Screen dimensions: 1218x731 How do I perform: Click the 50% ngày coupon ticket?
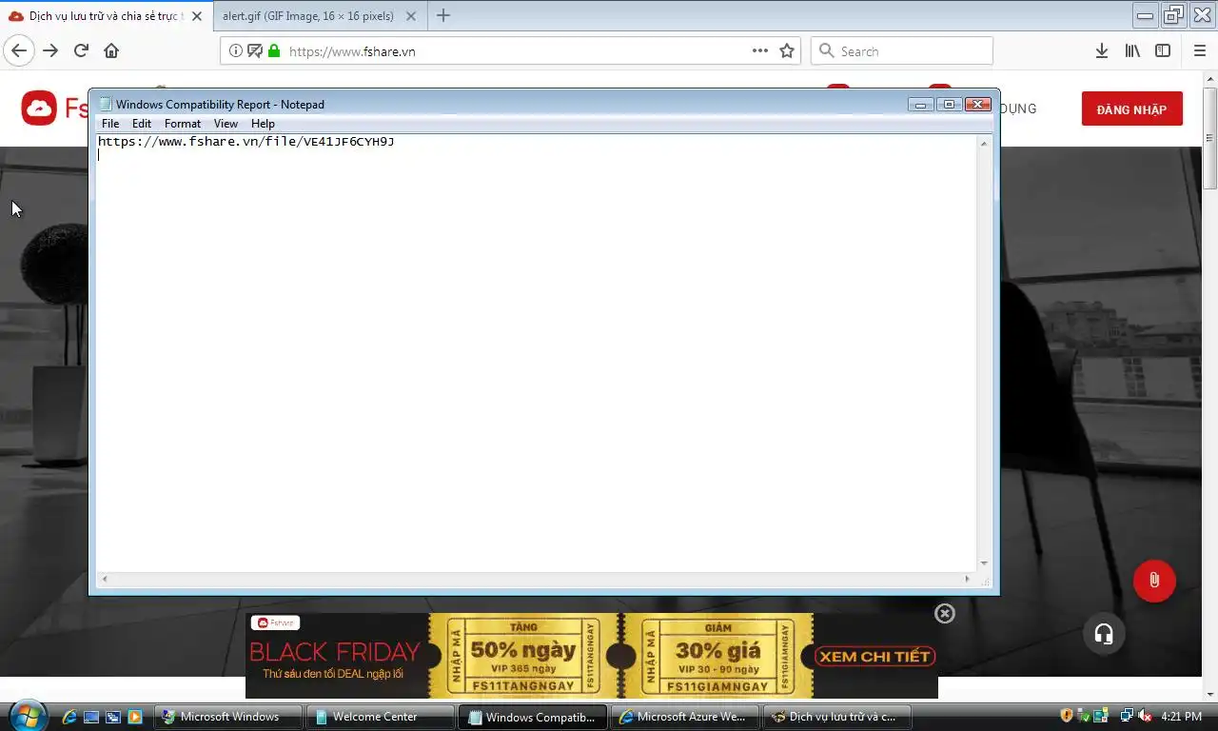click(521, 656)
